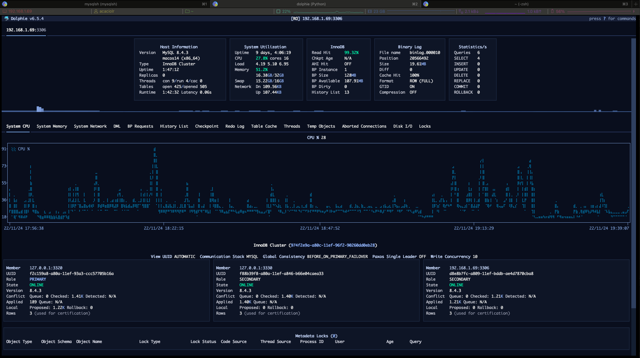This screenshot has height=358, width=640.
Task: Click the user icon beside acaciolr
Action: pos(96,11)
